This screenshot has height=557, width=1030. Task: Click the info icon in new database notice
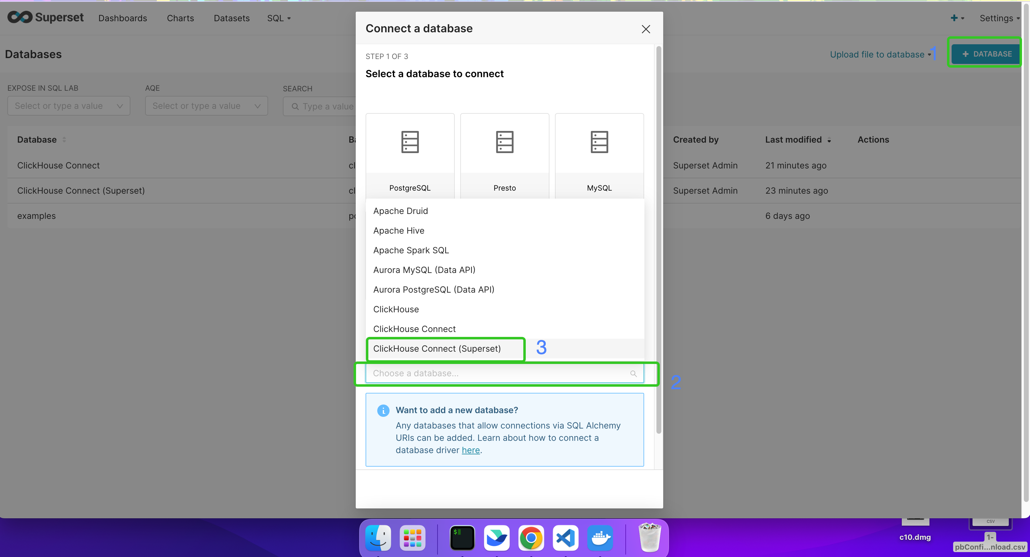click(383, 410)
